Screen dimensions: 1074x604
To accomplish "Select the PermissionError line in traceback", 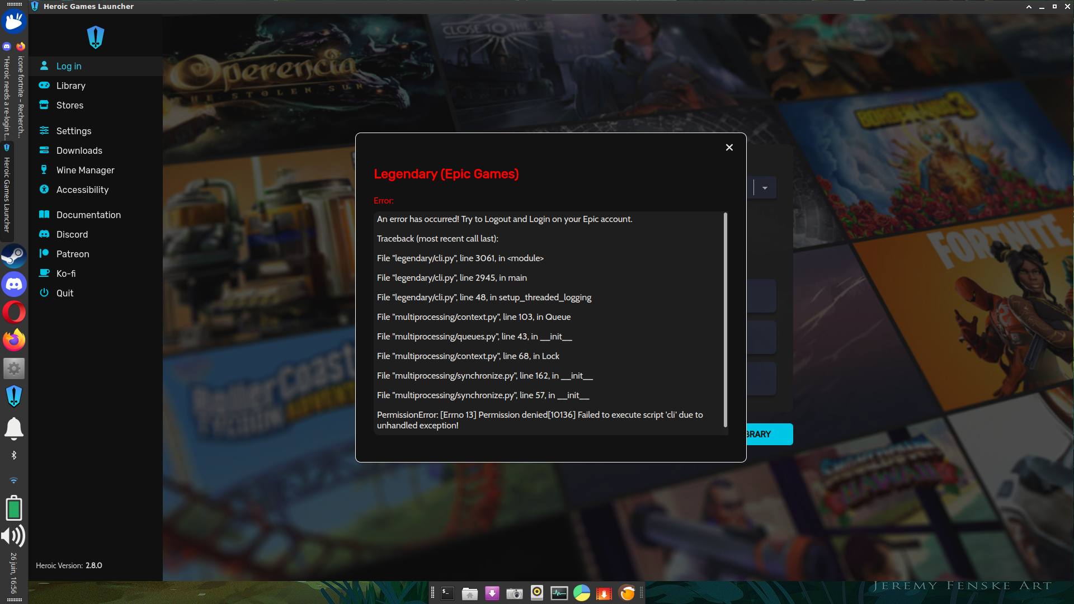I will (540, 420).
